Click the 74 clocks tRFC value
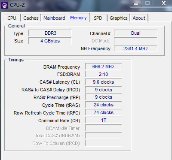This screenshot has width=172, height=160. [103, 113]
